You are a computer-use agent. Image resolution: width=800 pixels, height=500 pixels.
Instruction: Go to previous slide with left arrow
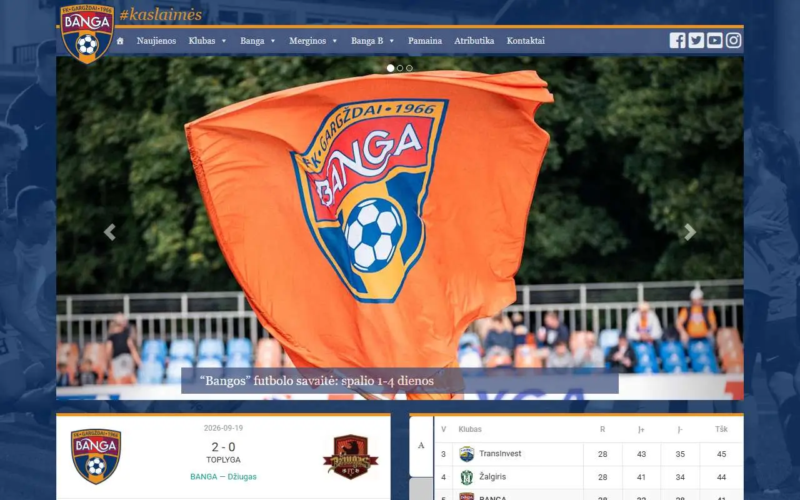click(109, 232)
